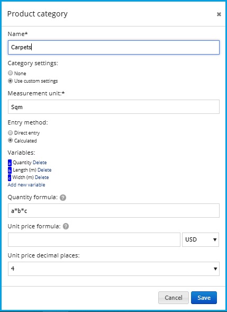Delete the Quantity variable
Image resolution: width=227 pixels, height=312 pixels.
click(x=40, y=163)
